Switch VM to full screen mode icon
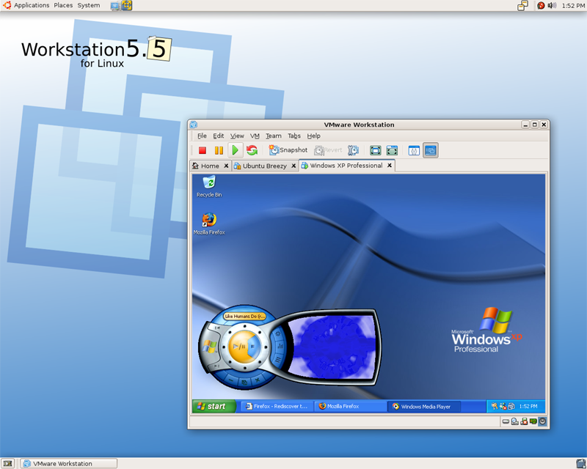587x469 pixels. coord(375,150)
